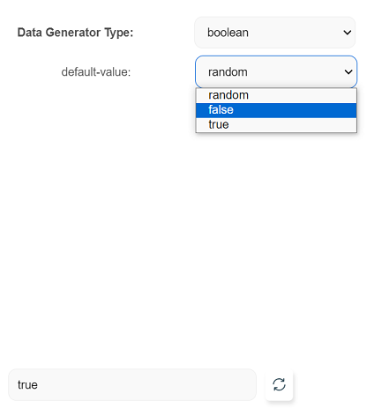This screenshot has width=374, height=416.
Task: Set default-value to true
Action: (276, 125)
